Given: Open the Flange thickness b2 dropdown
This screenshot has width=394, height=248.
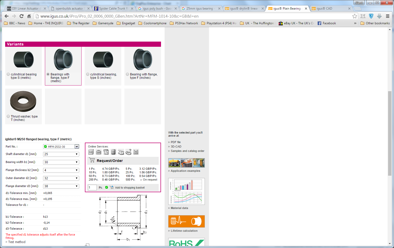Looking at the screenshot, I should pyautogui.click(x=61, y=170).
